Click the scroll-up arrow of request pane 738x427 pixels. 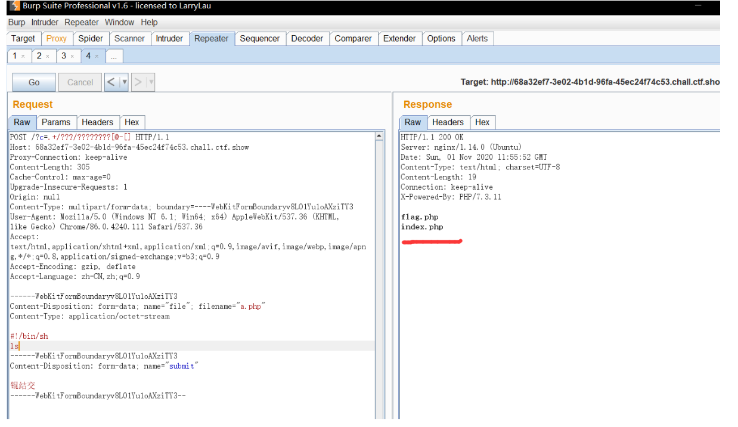click(x=379, y=137)
